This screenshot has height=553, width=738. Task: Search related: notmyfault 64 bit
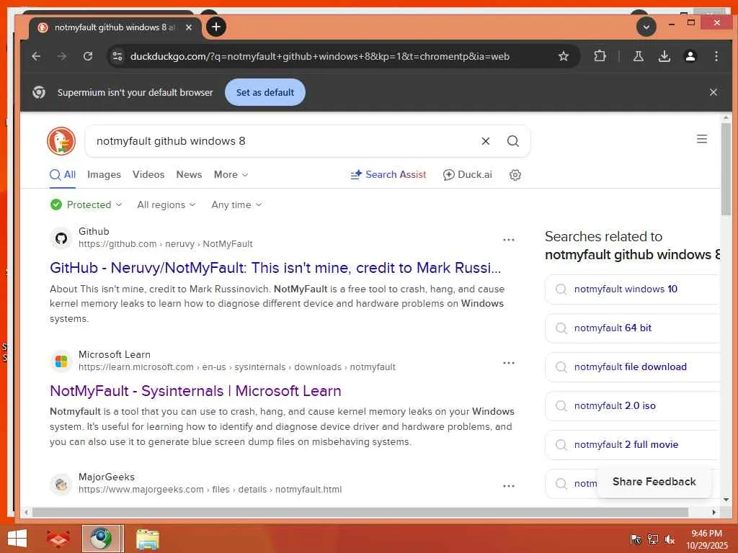(x=633, y=328)
